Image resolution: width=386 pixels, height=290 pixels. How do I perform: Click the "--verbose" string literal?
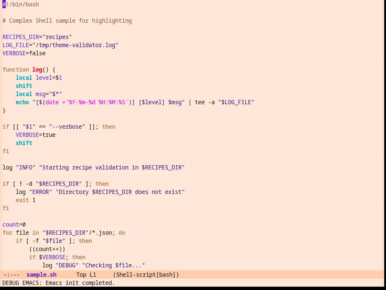coord(67,127)
